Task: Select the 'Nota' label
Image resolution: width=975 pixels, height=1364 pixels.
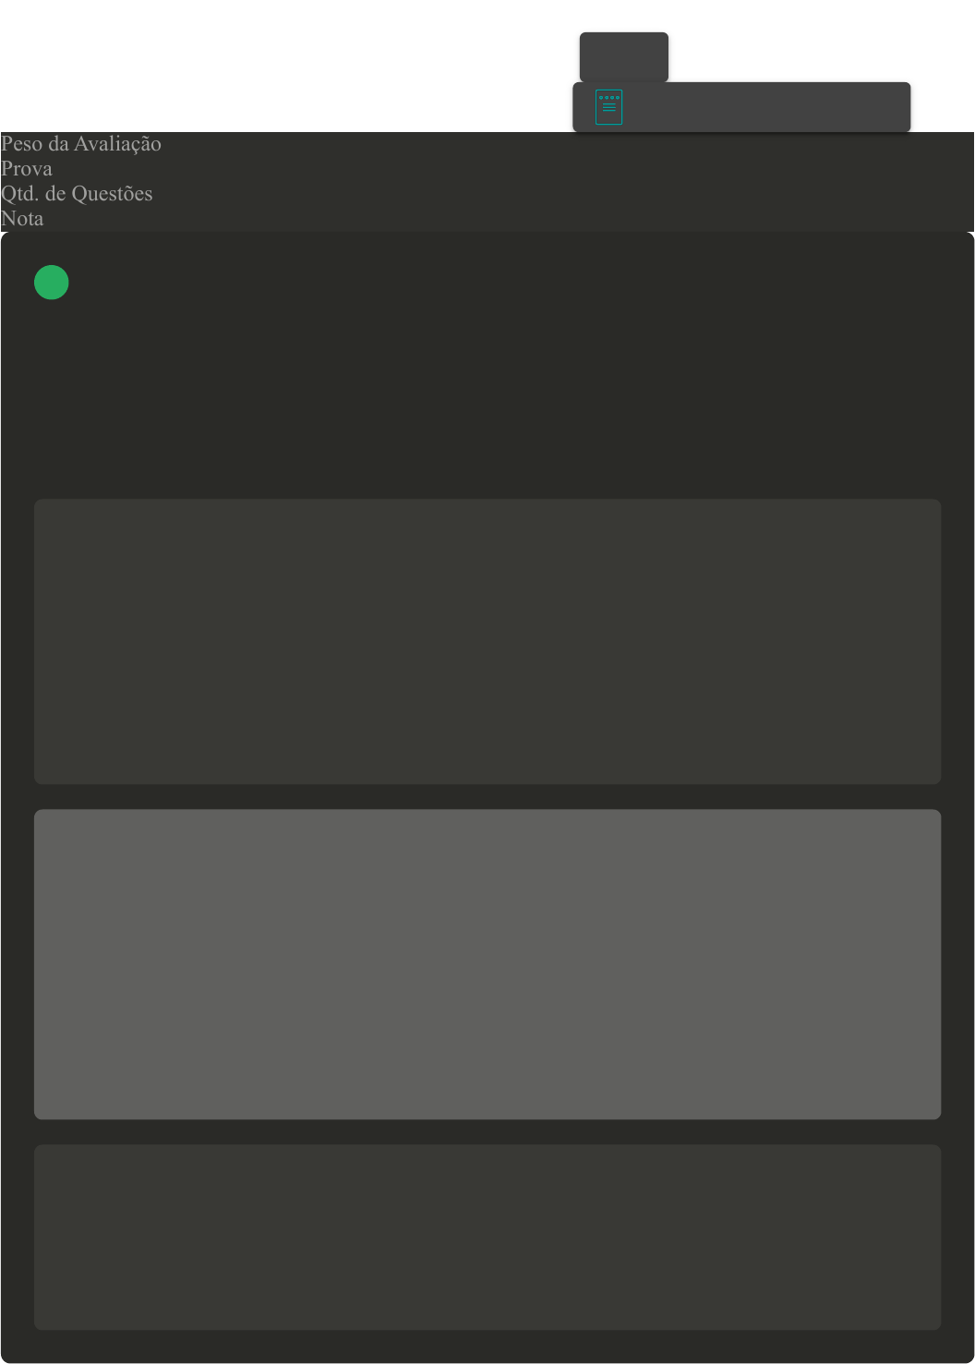Action: 22,219
